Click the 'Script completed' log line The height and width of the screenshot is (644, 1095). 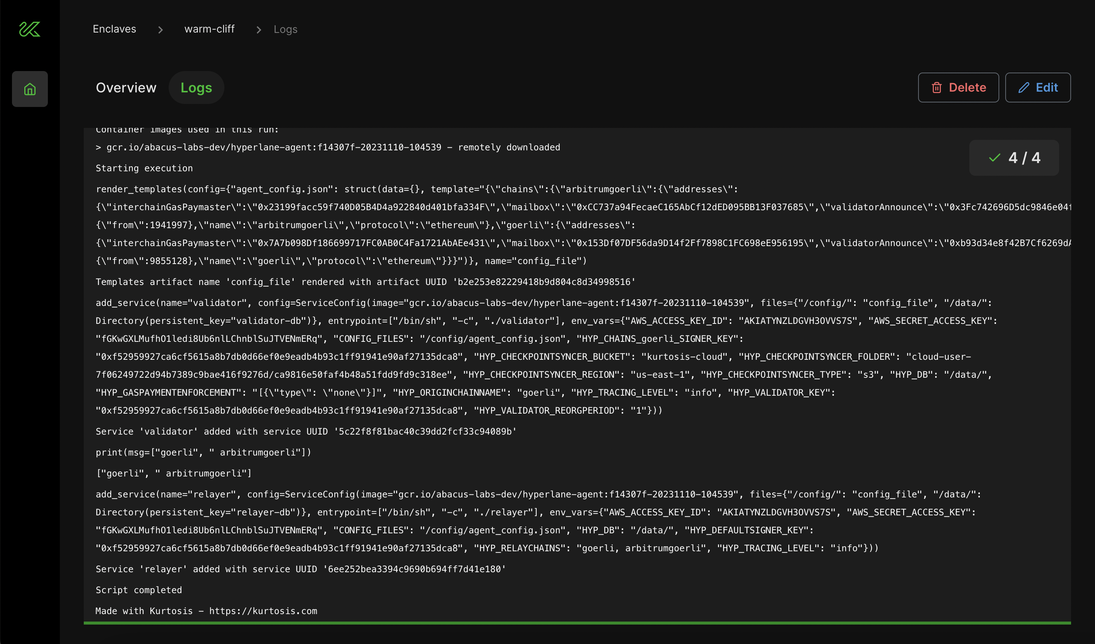tap(139, 590)
